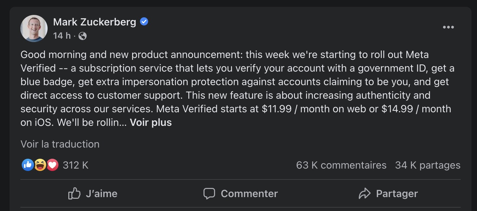
Task: Open Mark Zuckerberg's profile picture
Action: click(34, 28)
